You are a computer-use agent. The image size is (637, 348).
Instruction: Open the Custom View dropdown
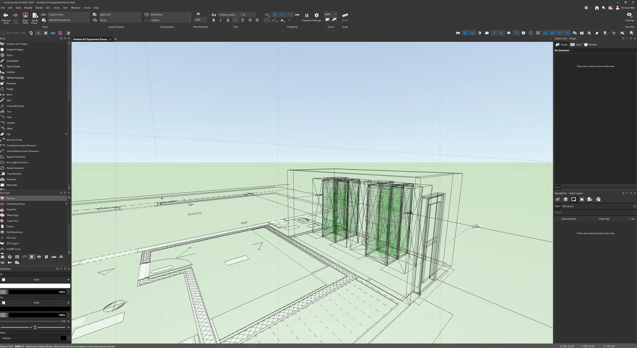pyautogui.click(x=68, y=15)
